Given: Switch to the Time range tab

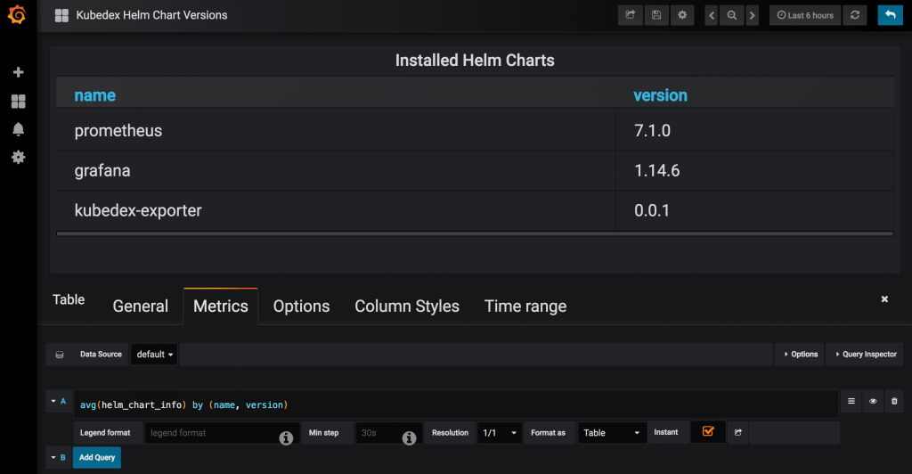Looking at the screenshot, I should coord(525,306).
